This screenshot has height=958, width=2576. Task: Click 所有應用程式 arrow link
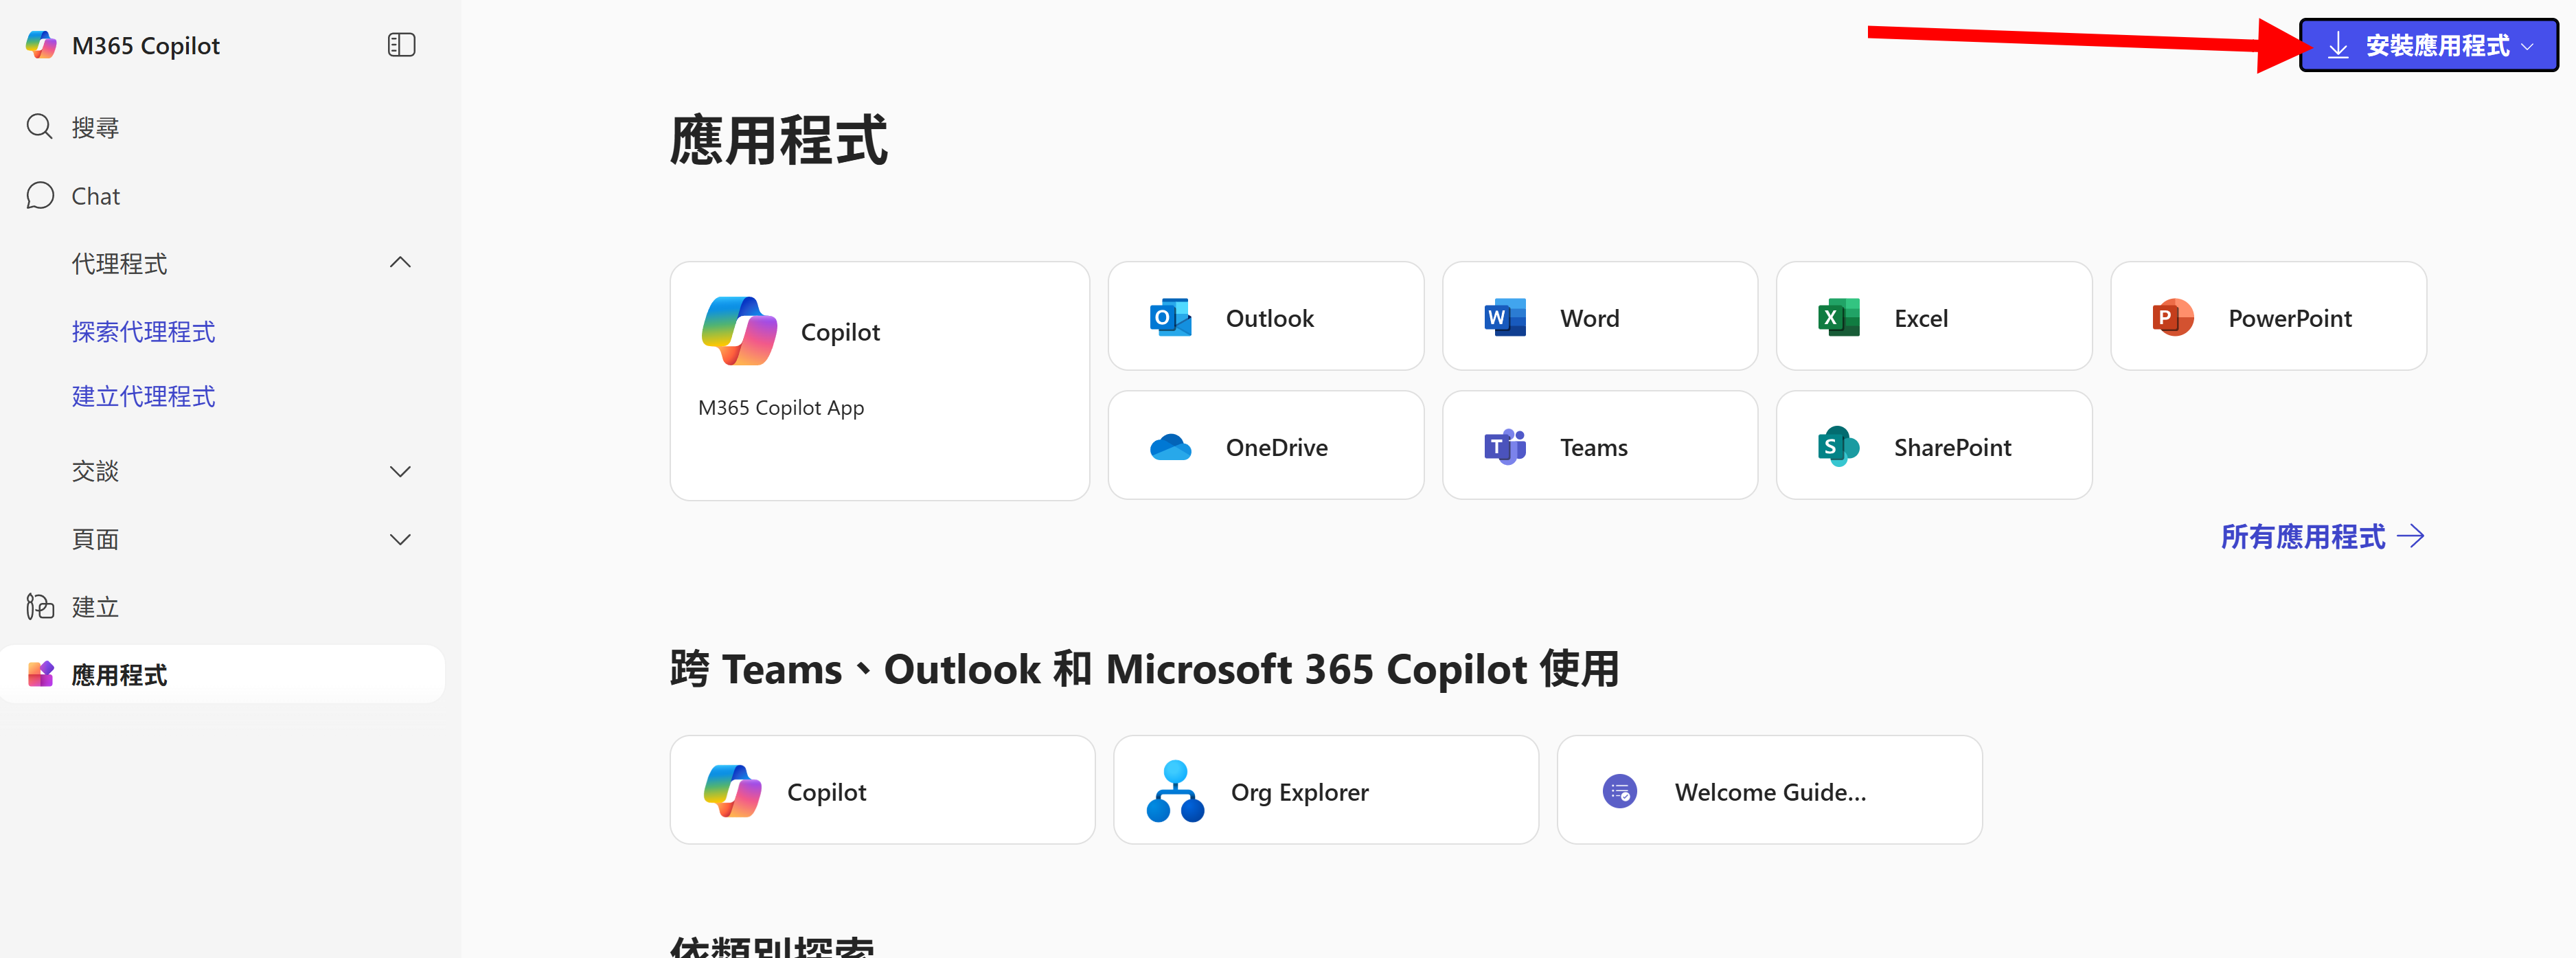[2321, 537]
